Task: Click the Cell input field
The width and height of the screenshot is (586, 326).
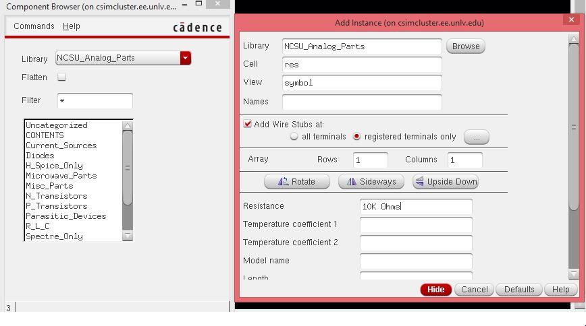Action: pyautogui.click(x=362, y=65)
